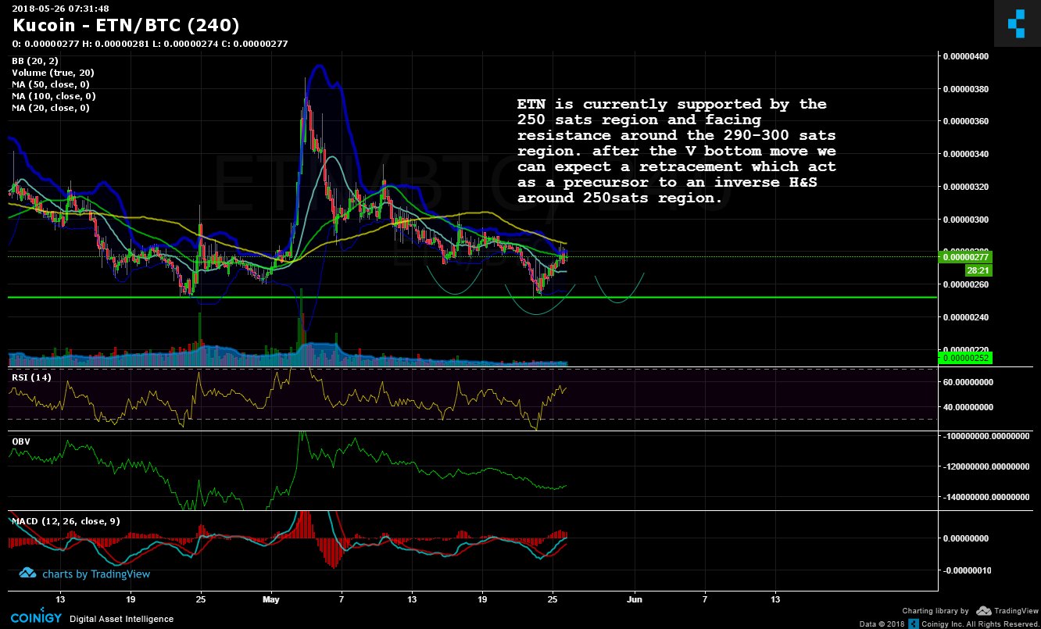The height and width of the screenshot is (629, 1041).
Task: Click the '0.00000380' price axis label
Action: coord(967,89)
